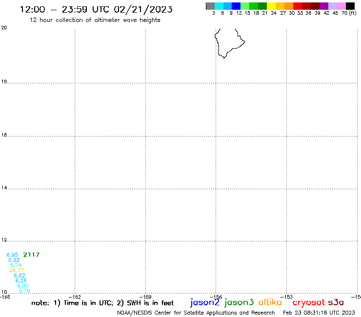Click the jason3 satellite legend label

[x=239, y=302]
